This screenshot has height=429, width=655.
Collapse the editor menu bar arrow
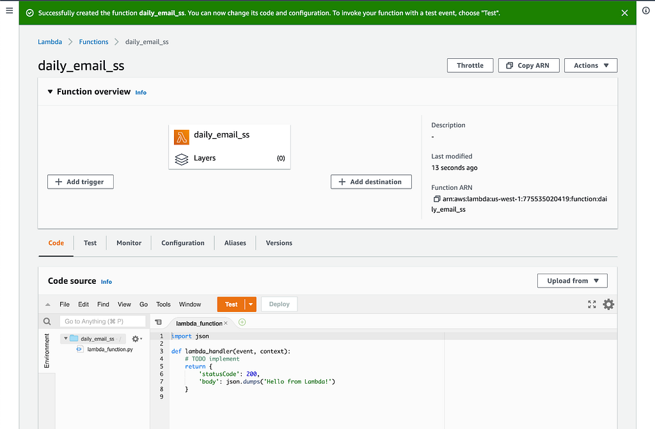[47, 304]
